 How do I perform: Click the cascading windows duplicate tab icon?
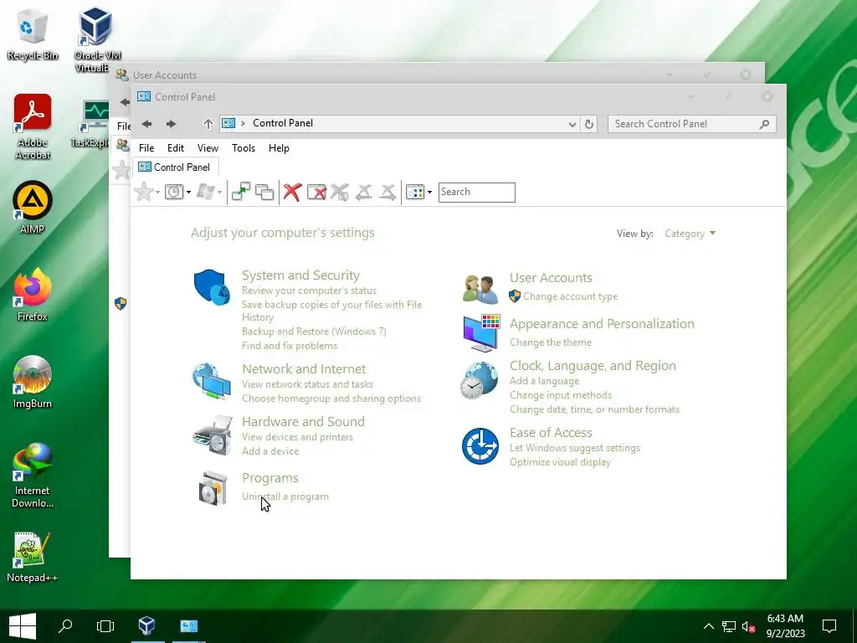click(264, 192)
